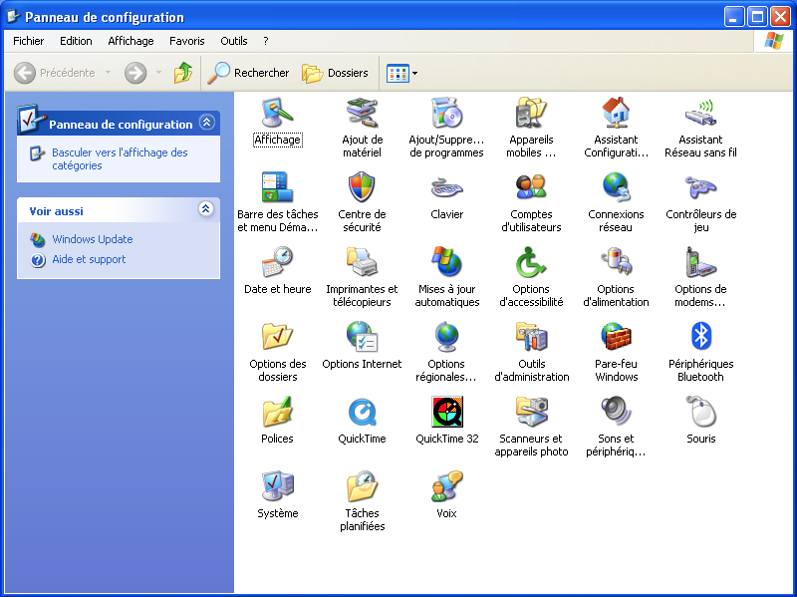Open the Système icon
Viewport: 797px width, 597px height.
(x=277, y=486)
